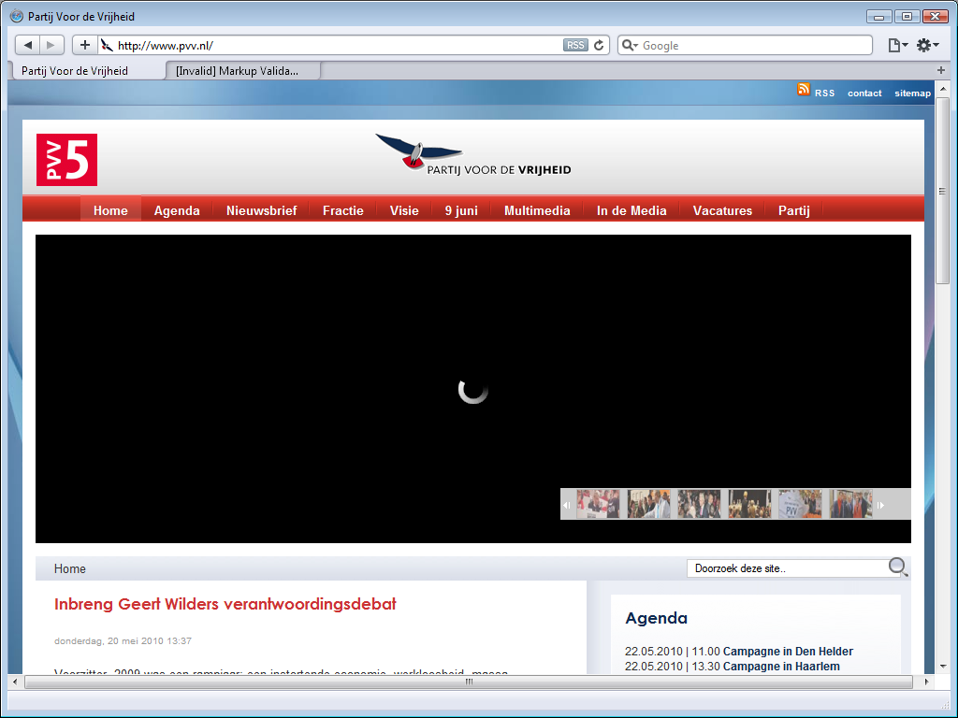The width and height of the screenshot is (958, 718).
Task: Go forward using the browser forward arrow
Action: coord(51,45)
